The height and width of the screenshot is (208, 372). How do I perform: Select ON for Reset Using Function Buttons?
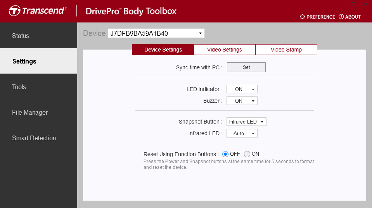point(247,154)
